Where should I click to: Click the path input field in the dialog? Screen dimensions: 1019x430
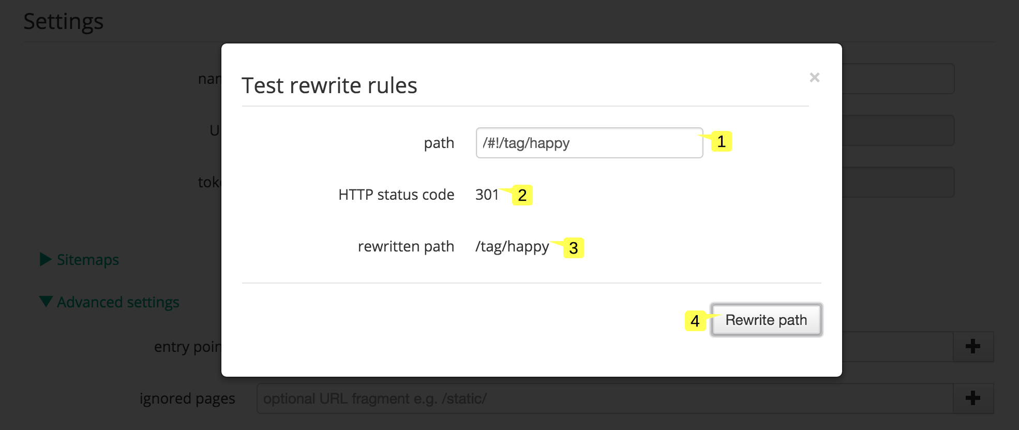tap(589, 143)
